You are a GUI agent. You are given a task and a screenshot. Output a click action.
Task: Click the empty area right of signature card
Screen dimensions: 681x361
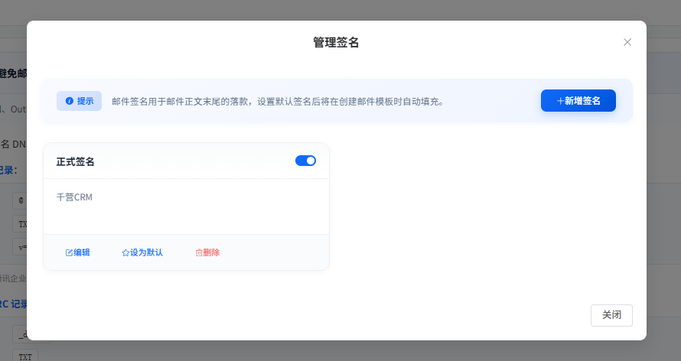(x=482, y=207)
